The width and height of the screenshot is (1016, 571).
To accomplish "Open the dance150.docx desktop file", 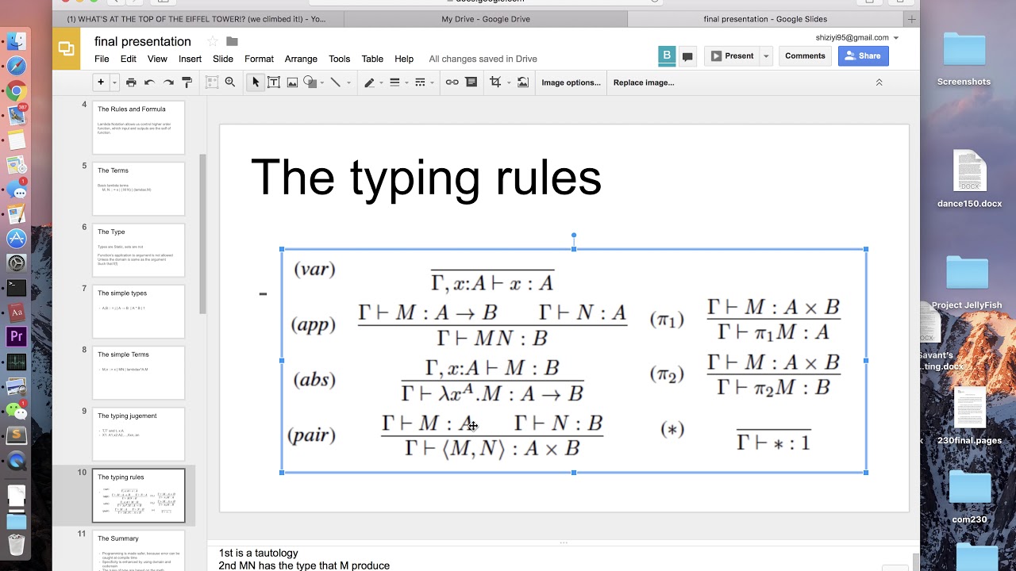I will click(969, 180).
